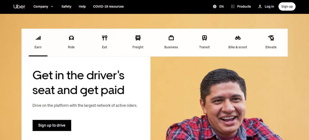Switch to the Elevate tab label
309x140 pixels.
pos(271,47)
